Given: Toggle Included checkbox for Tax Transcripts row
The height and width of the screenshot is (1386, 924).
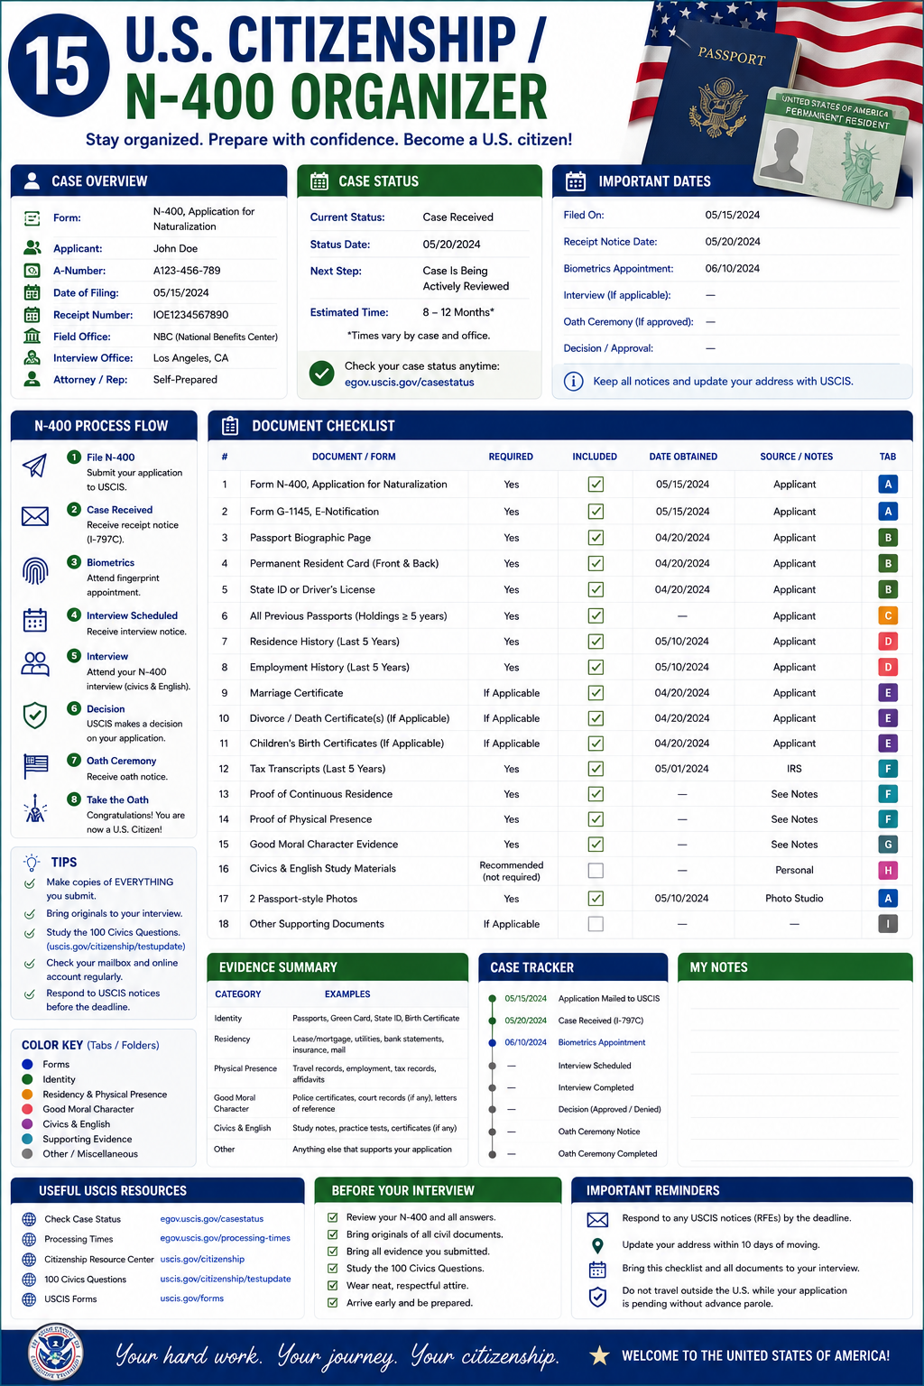Looking at the screenshot, I should [x=596, y=769].
